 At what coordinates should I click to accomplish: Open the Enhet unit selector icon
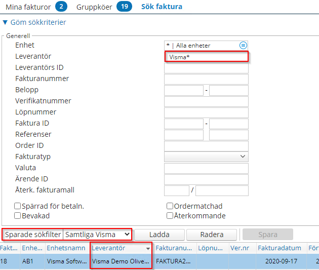pos(243,46)
